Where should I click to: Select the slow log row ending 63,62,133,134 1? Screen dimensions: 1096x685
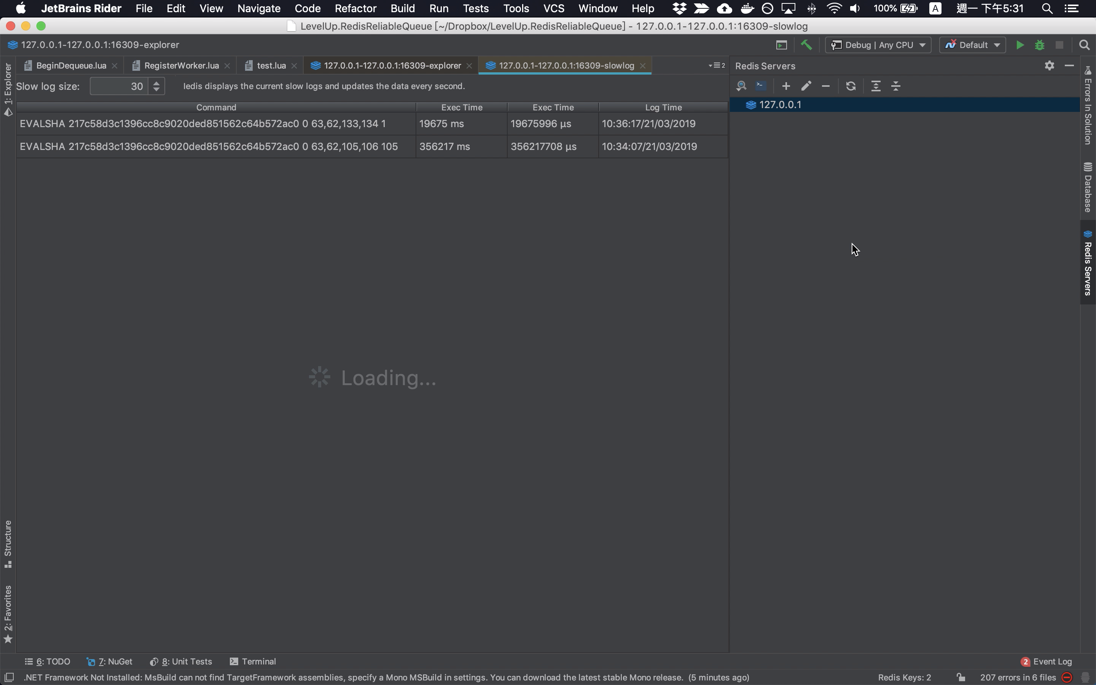(372, 124)
